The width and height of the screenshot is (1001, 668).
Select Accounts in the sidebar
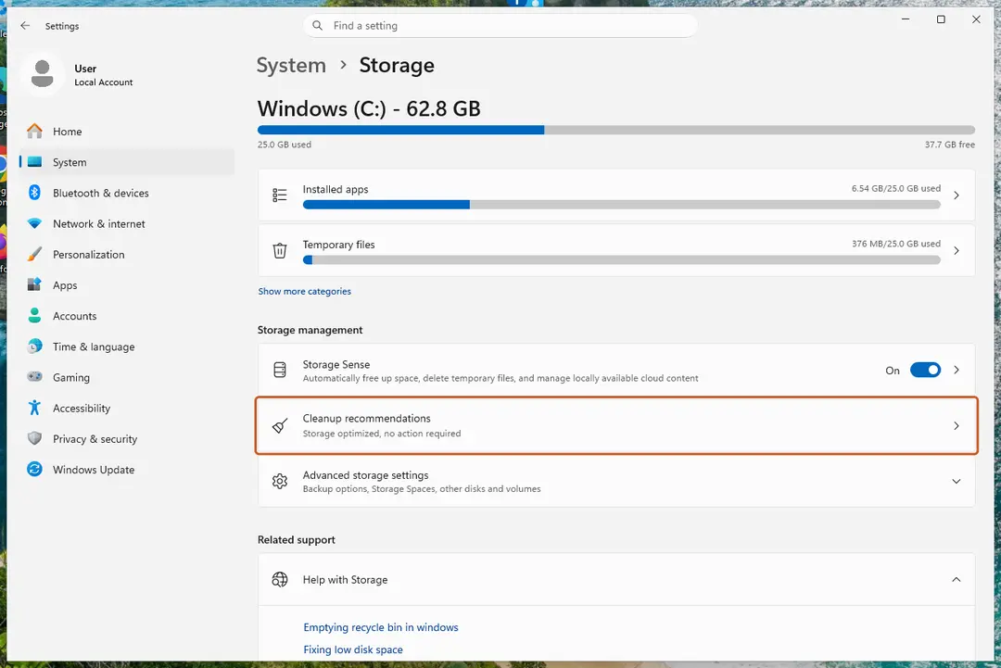coord(128,315)
